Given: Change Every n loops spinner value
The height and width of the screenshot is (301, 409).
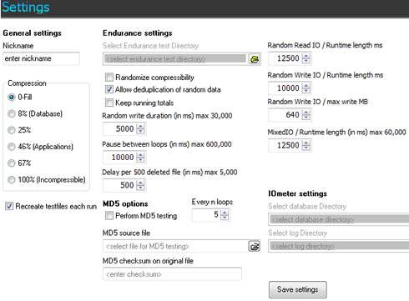Looking at the screenshot, I should pos(225,215).
